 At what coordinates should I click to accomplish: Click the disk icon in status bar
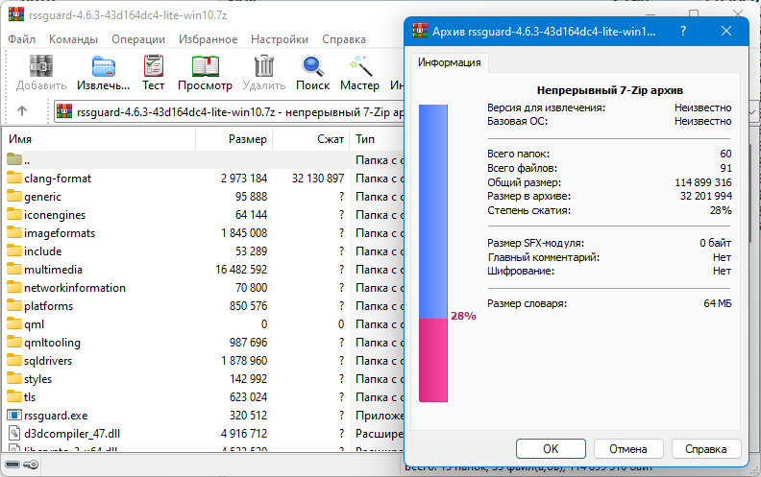point(12,465)
